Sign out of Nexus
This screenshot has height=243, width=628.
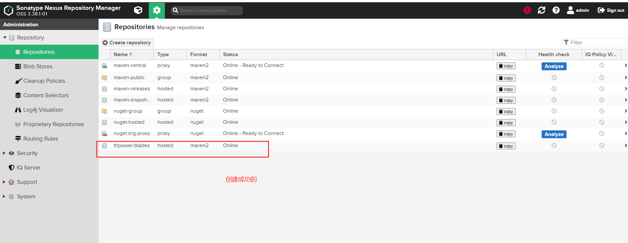pyautogui.click(x=611, y=10)
